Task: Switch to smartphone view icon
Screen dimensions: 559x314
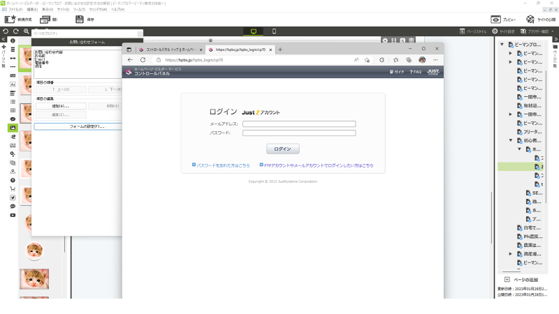Action: (x=275, y=31)
